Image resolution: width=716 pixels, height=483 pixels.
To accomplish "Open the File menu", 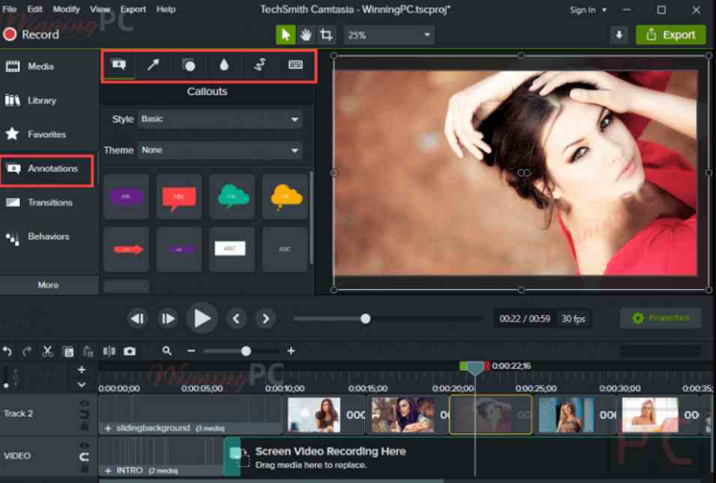I will click(9, 9).
